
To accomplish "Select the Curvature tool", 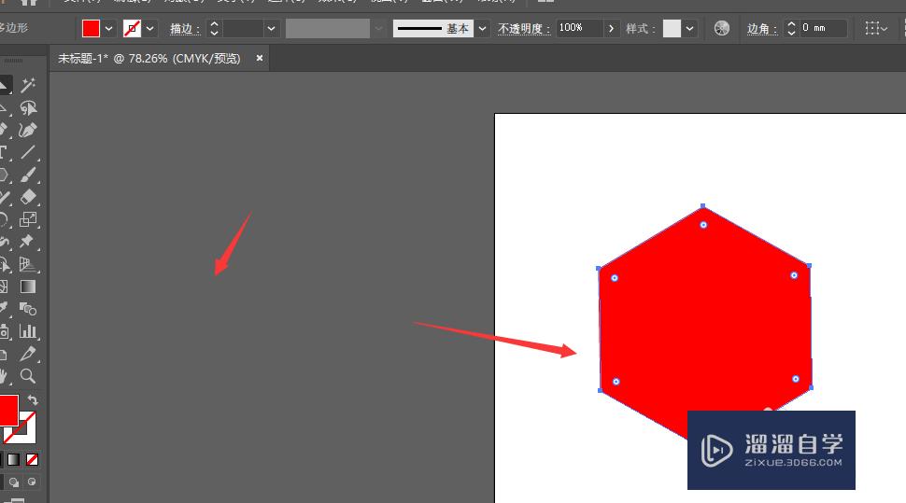I will point(28,130).
